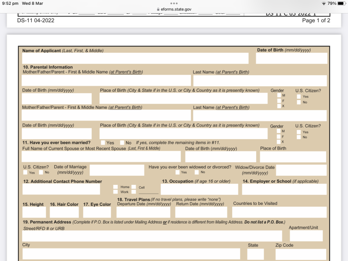
Task: Tap the Wi-Fi status icon
Action: click(x=324, y=3)
